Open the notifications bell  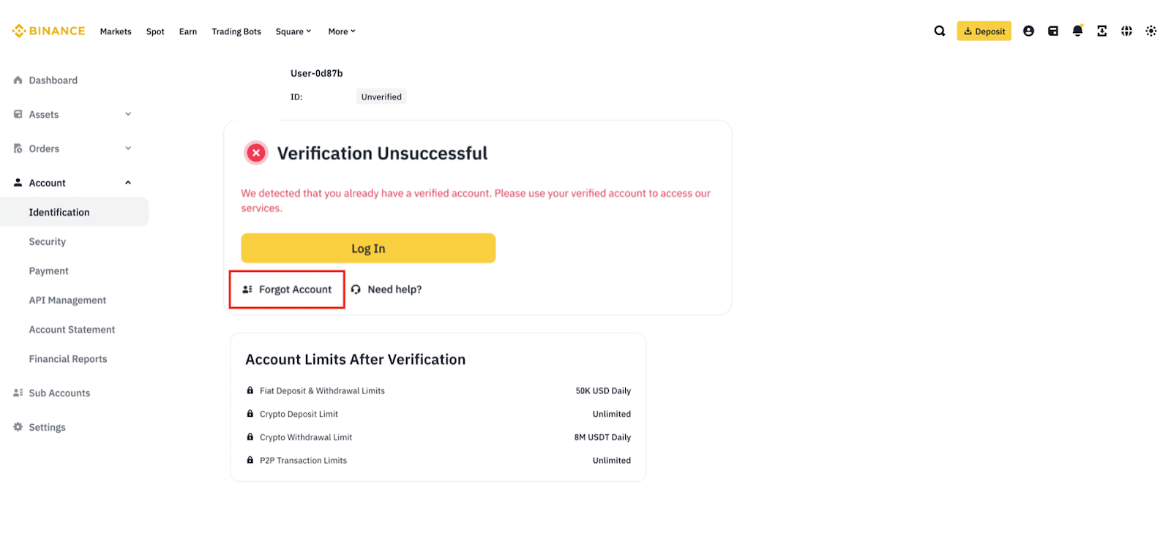click(1077, 31)
